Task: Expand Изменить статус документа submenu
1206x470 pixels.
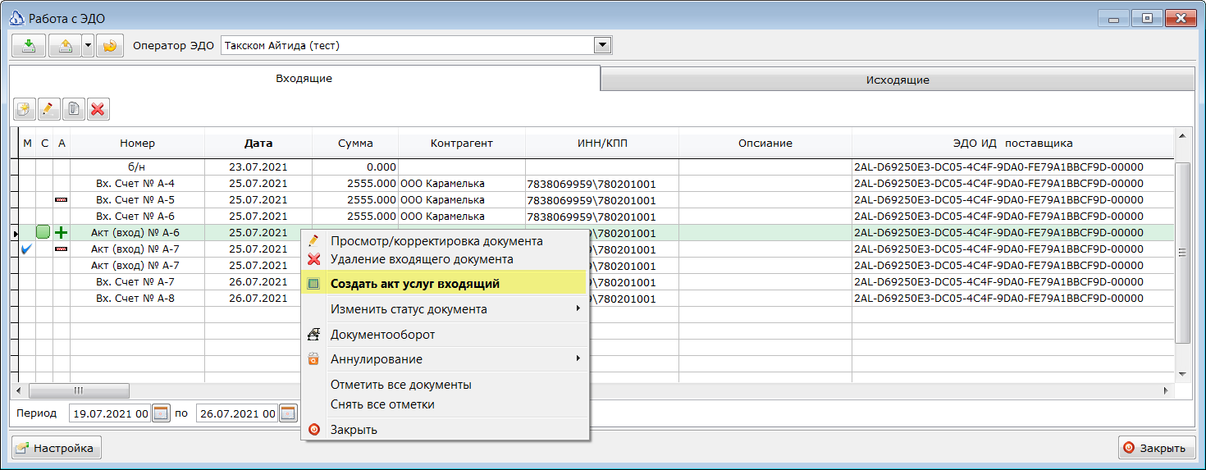Action: [x=445, y=309]
